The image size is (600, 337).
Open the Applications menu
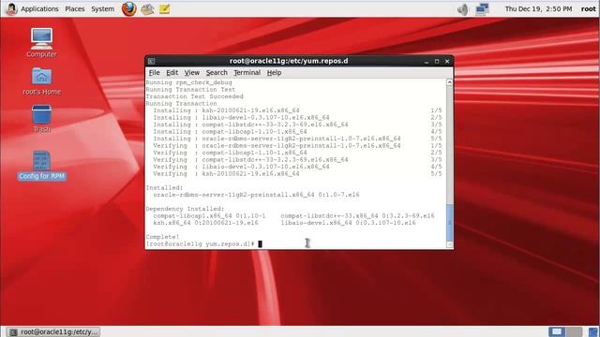click(x=39, y=8)
